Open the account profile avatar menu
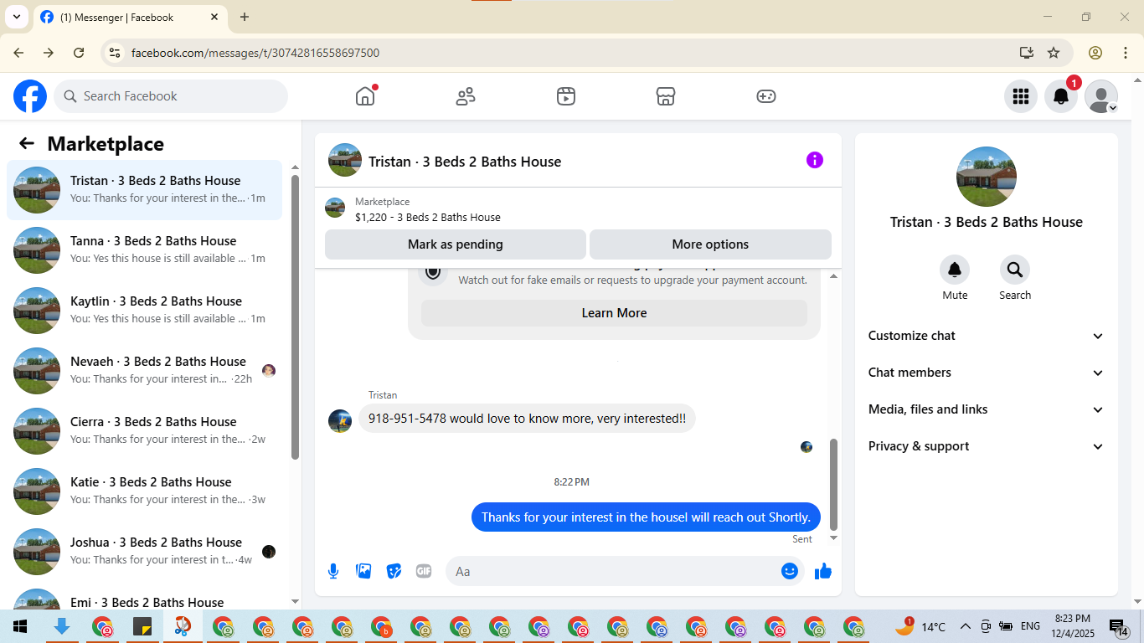The height and width of the screenshot is (643, 1144). [1100, 96]
